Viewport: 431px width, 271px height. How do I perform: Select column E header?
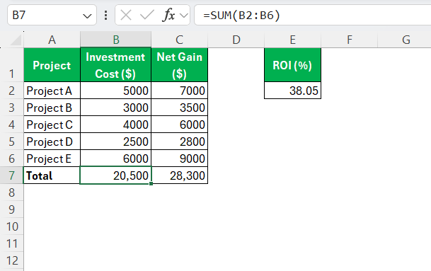[293, 40]
